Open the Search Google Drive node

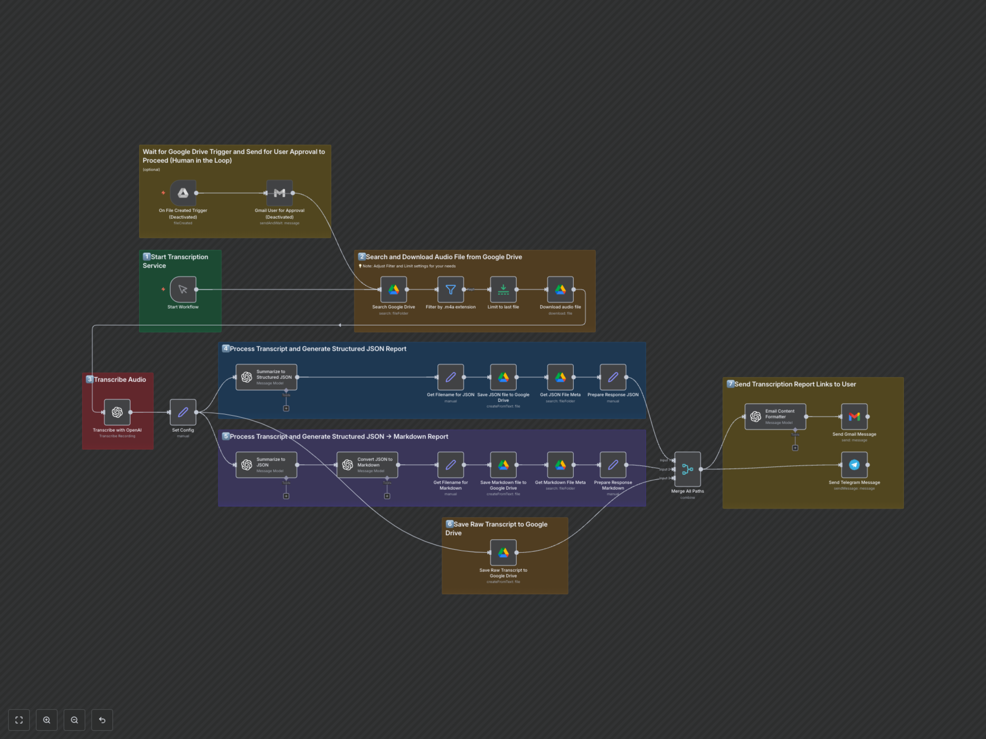tap(394, 289)
